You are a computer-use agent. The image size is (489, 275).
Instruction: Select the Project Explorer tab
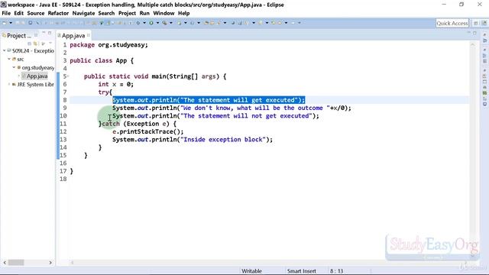18,36
